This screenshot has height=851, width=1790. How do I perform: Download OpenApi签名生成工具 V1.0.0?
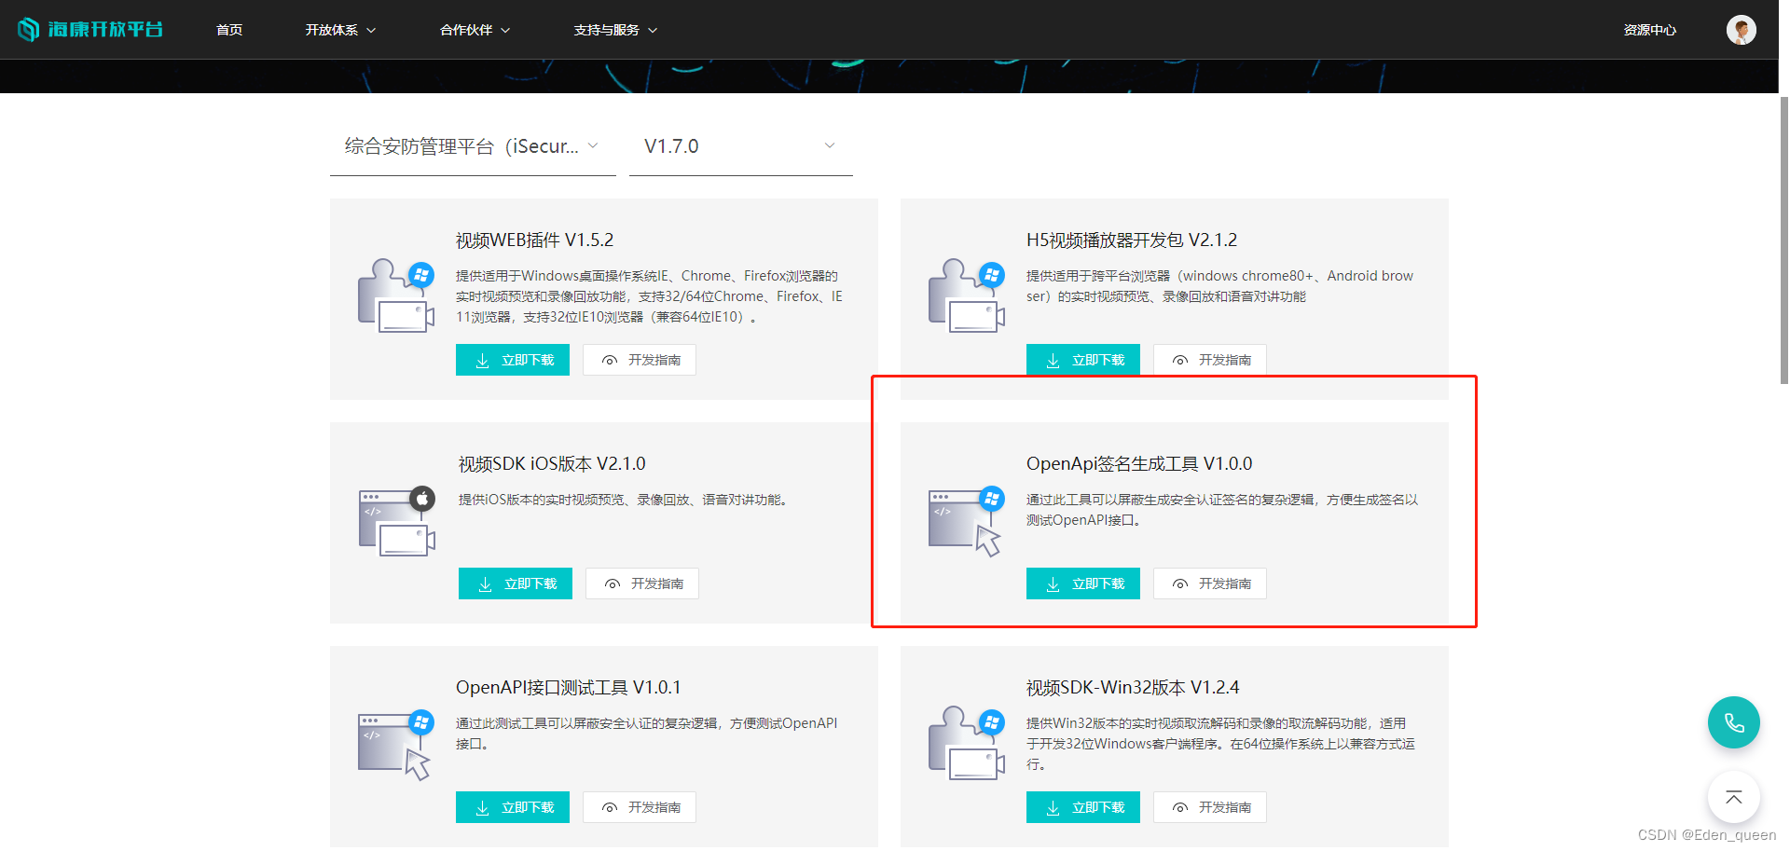[1083, 583]
